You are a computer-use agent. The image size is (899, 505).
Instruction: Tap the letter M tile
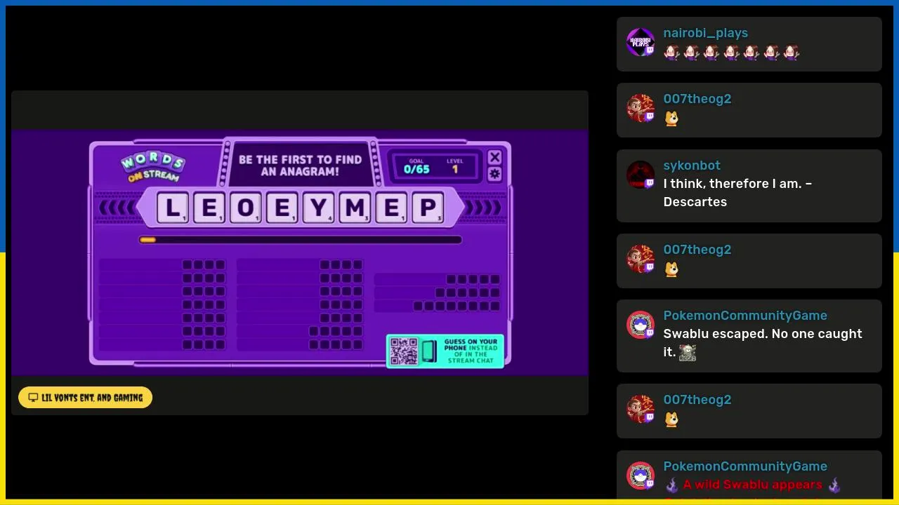click(x=355, y=208)
